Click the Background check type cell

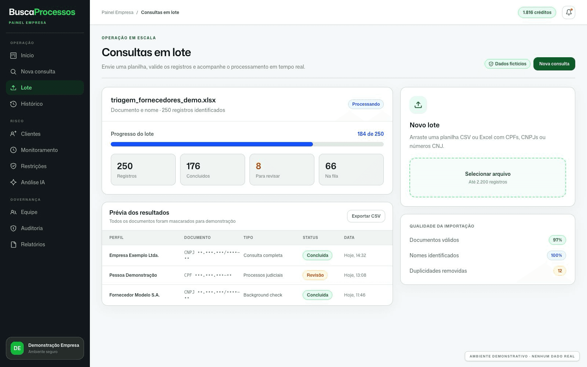point(263,295)
